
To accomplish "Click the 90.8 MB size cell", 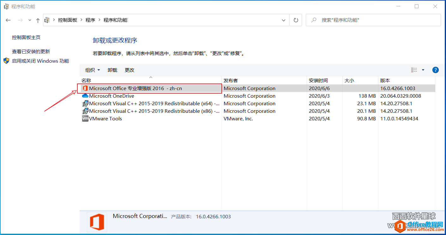I will pyautogui.click(x=366, y=118).
